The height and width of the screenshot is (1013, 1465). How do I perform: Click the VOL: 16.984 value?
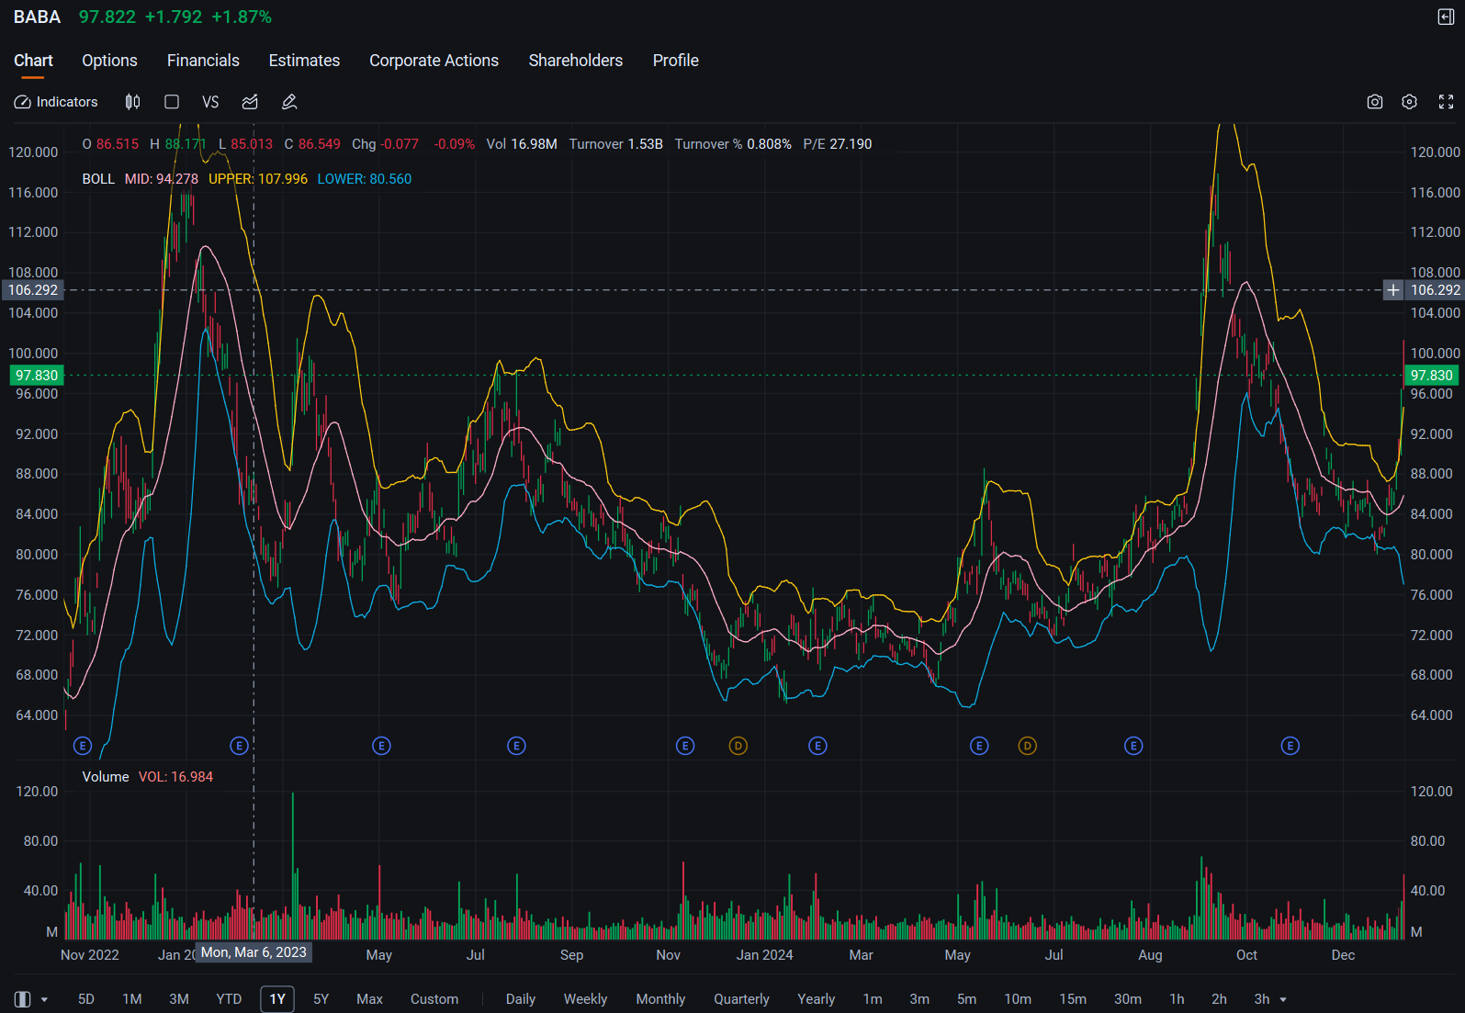(x=175, y=777)
